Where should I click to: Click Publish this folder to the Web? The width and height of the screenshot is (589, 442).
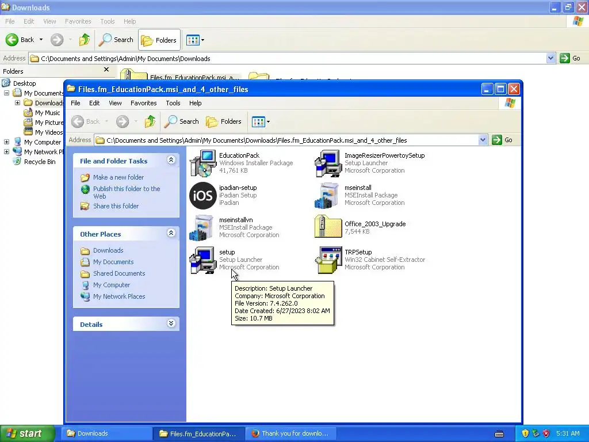click(x=127, y=192)
